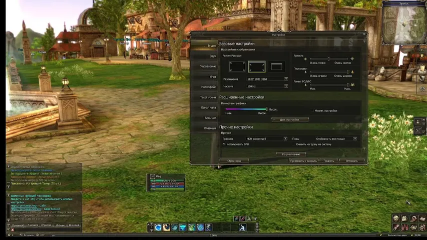Adjust the Качество графики quality slider
427x240 pixels.
[x=246, y=109]
